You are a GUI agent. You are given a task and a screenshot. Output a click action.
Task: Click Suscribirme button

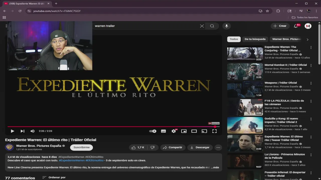[x=82, y=147]
